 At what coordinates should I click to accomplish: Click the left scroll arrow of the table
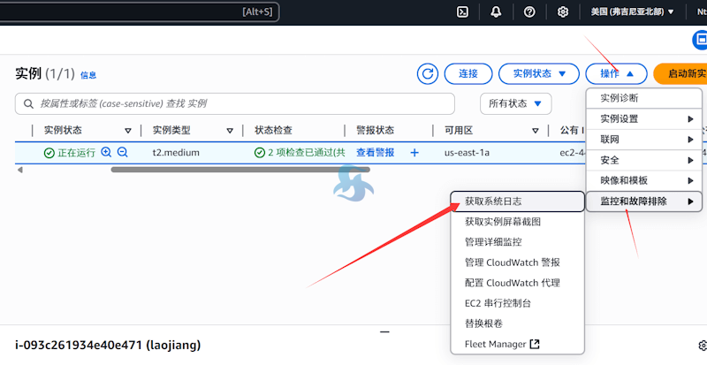pos(19,170)
